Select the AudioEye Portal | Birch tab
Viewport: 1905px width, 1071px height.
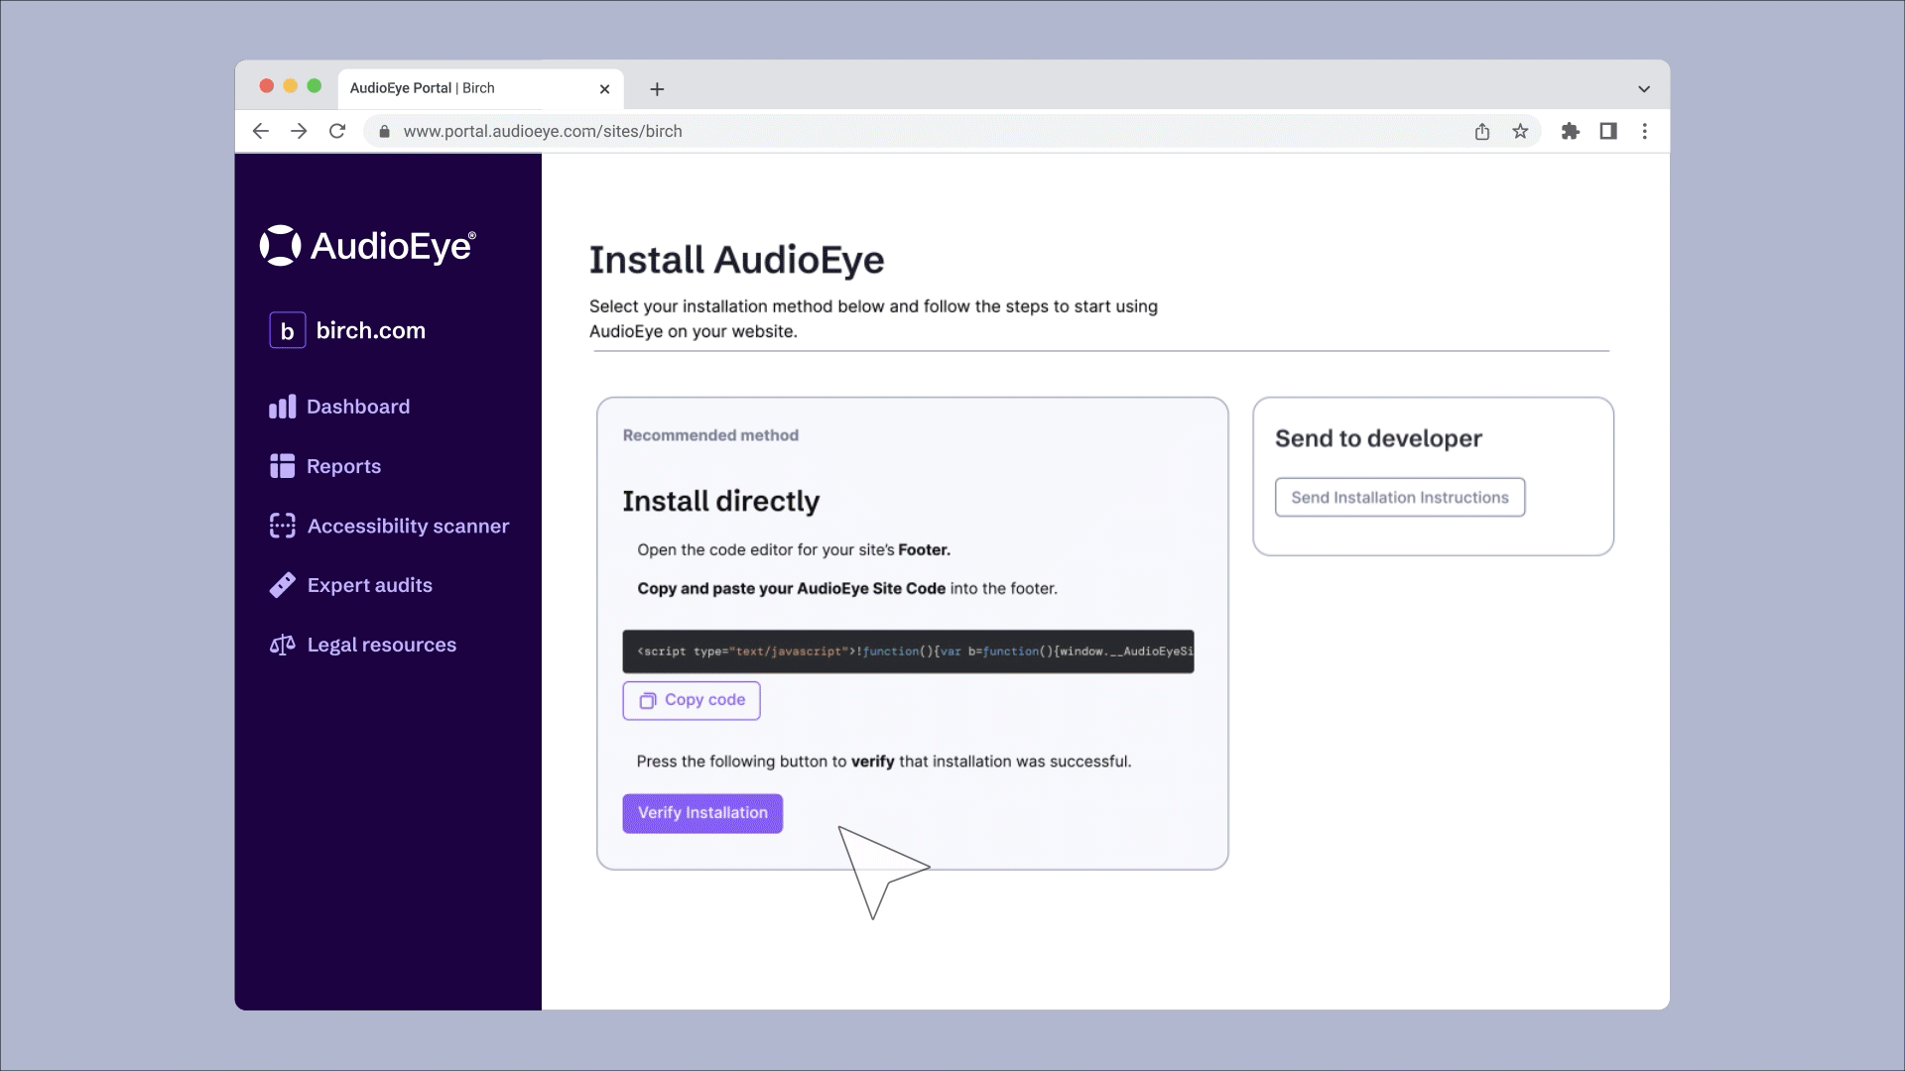[466, 88]
